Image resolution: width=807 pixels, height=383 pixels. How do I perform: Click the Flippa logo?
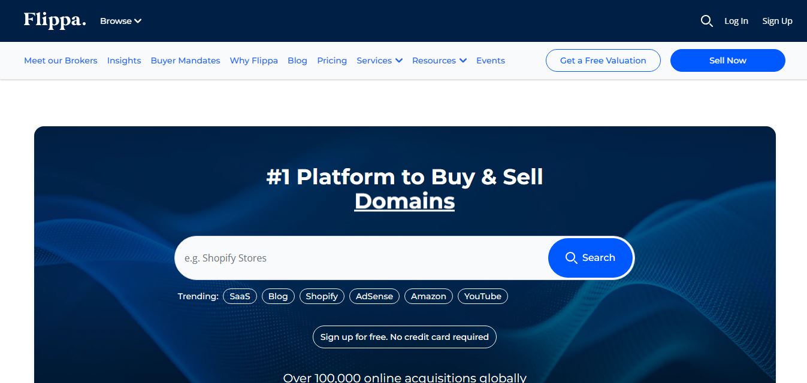[55, 20]
